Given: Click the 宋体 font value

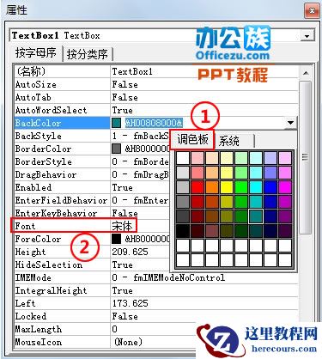Looking at the screenshot, I should [122, 226].
